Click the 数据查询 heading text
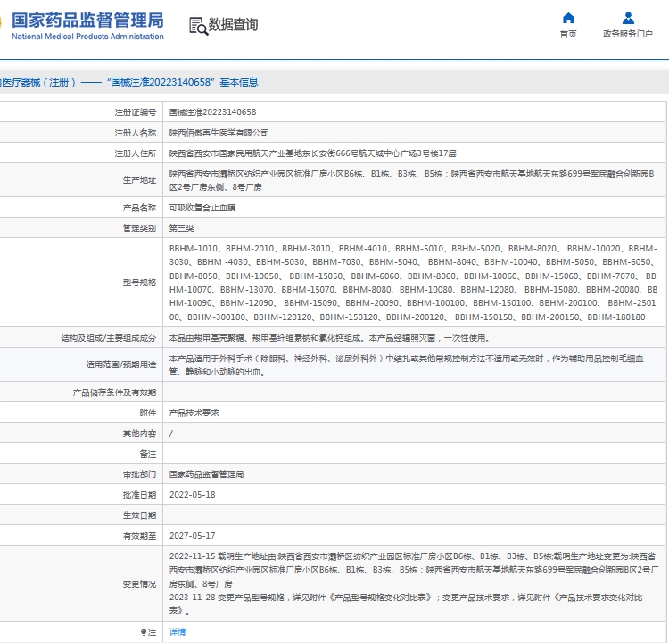 point(233,25)
